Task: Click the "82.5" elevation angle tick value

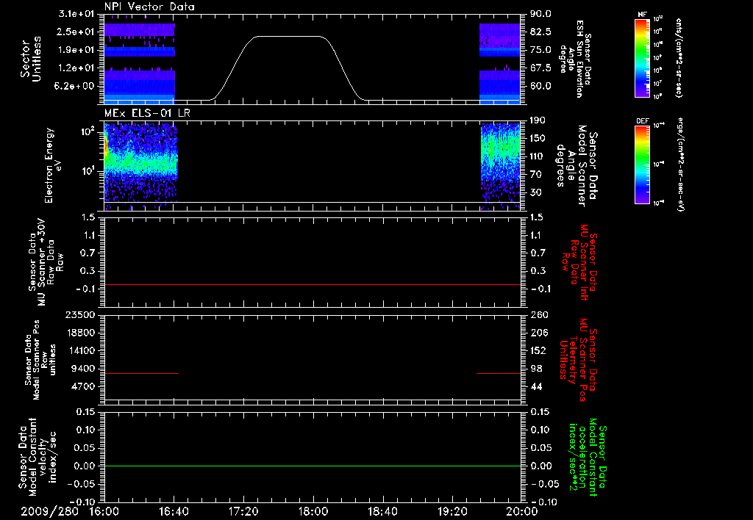Action: (540, 32)
